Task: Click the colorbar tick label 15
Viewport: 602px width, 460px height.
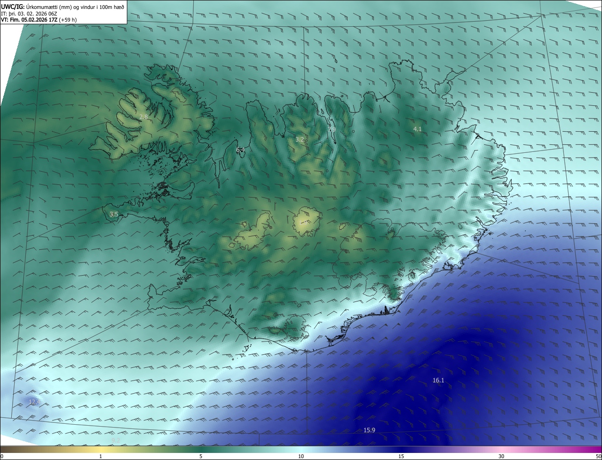Action: [x=401, y=456]
